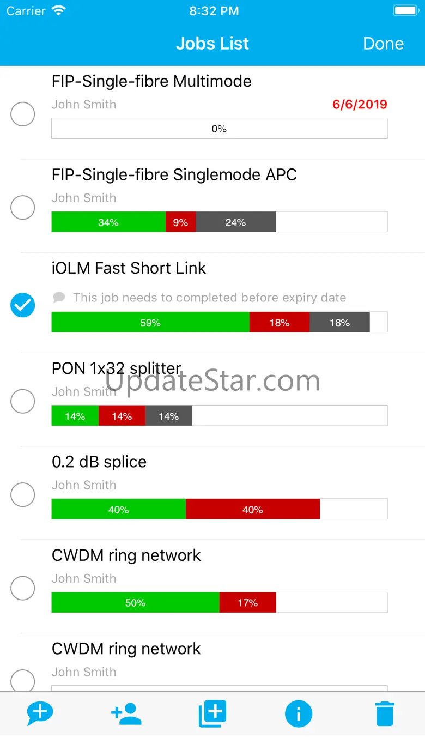Tap the red 6/6/2019 expiry date
The height and width of the screenshot is (756, 425).
(360, 104)
